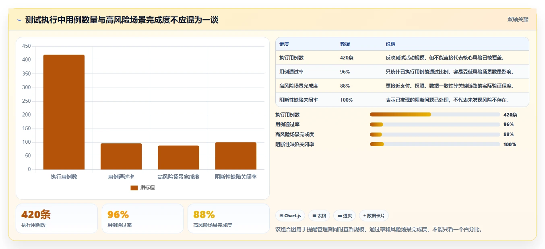The height and width of the screenshot is (249, 545).
Task: Click the 用例通过率 x-axis label
Action: (121, 177)
